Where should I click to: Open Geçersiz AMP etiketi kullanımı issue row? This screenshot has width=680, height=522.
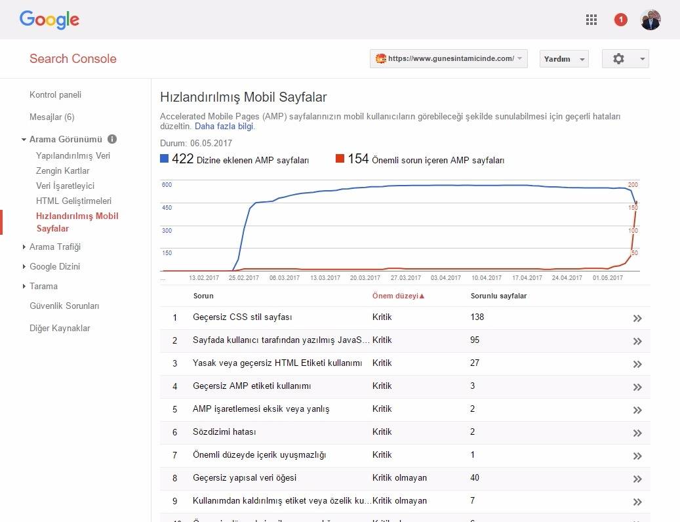(x=252, y=386)
